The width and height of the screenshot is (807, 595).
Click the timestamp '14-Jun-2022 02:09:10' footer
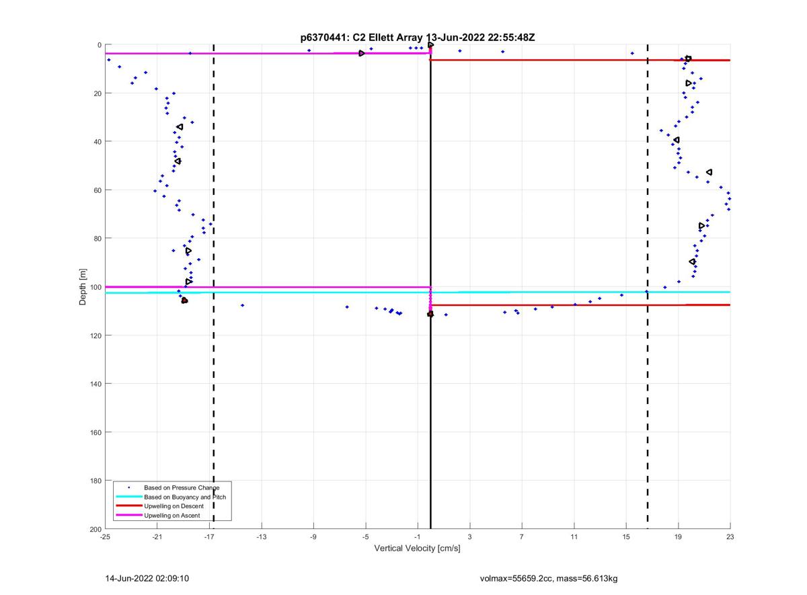(147, 578)
